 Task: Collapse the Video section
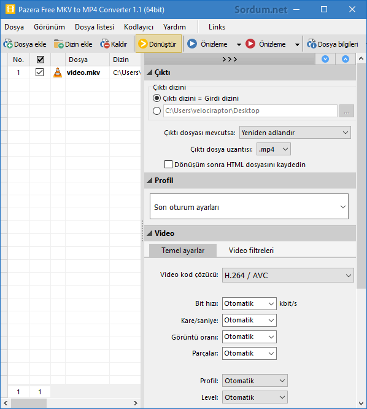[149, 233]
